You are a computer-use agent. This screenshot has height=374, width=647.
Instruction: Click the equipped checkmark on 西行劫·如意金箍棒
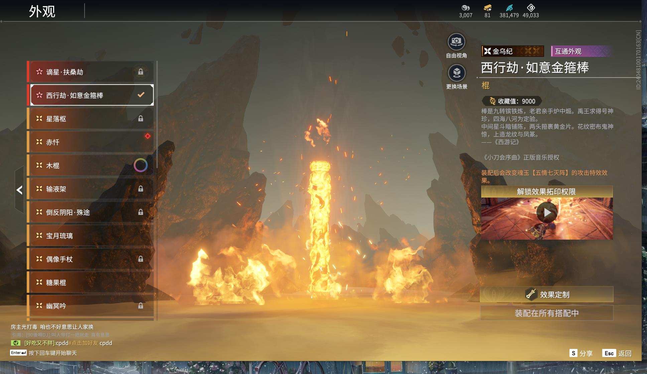point(141,95)
